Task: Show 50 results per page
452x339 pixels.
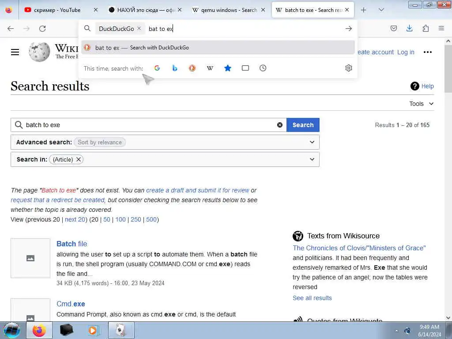Action: [107, 219]
